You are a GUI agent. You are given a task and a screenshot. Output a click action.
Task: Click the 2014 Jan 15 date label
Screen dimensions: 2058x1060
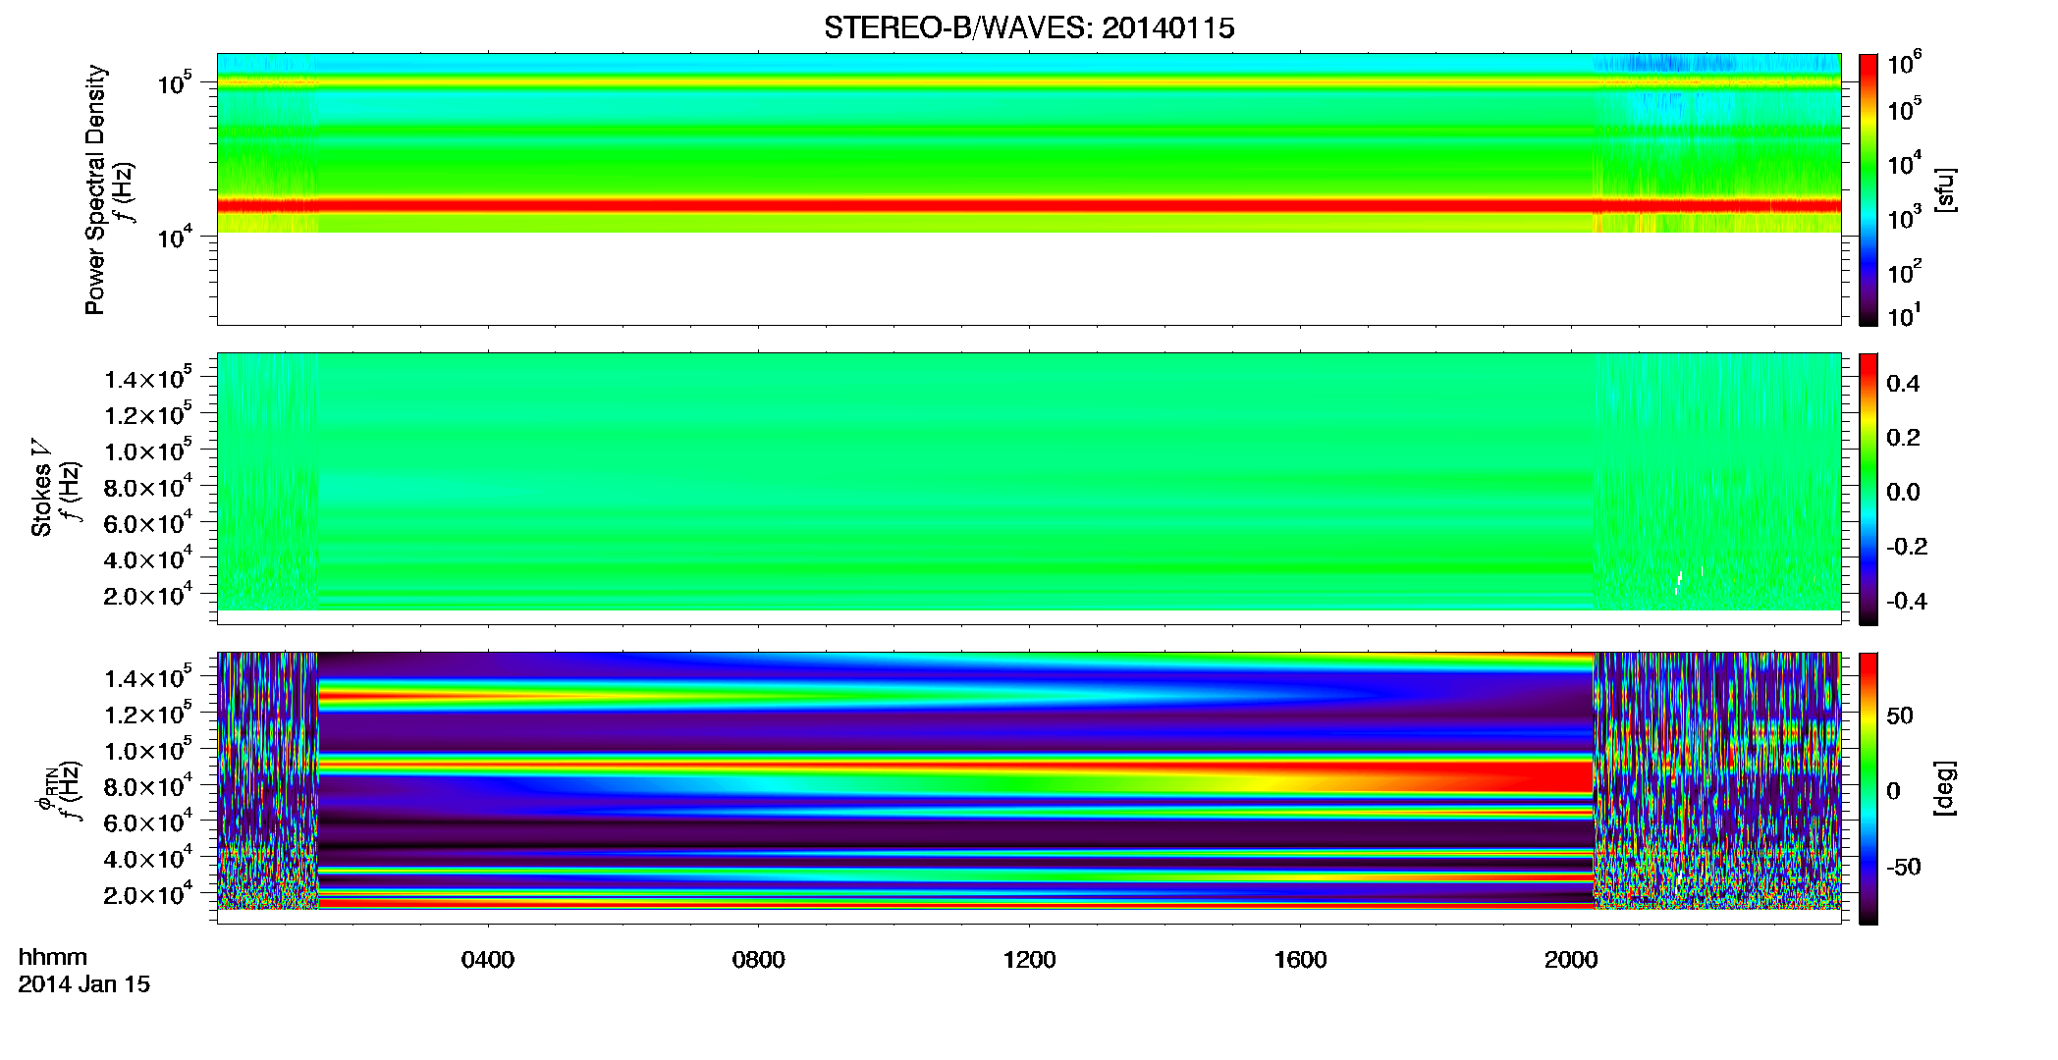coord(84,984)
